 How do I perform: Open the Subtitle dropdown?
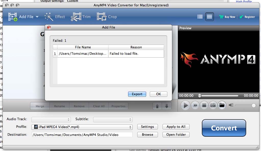pos(113,119)
